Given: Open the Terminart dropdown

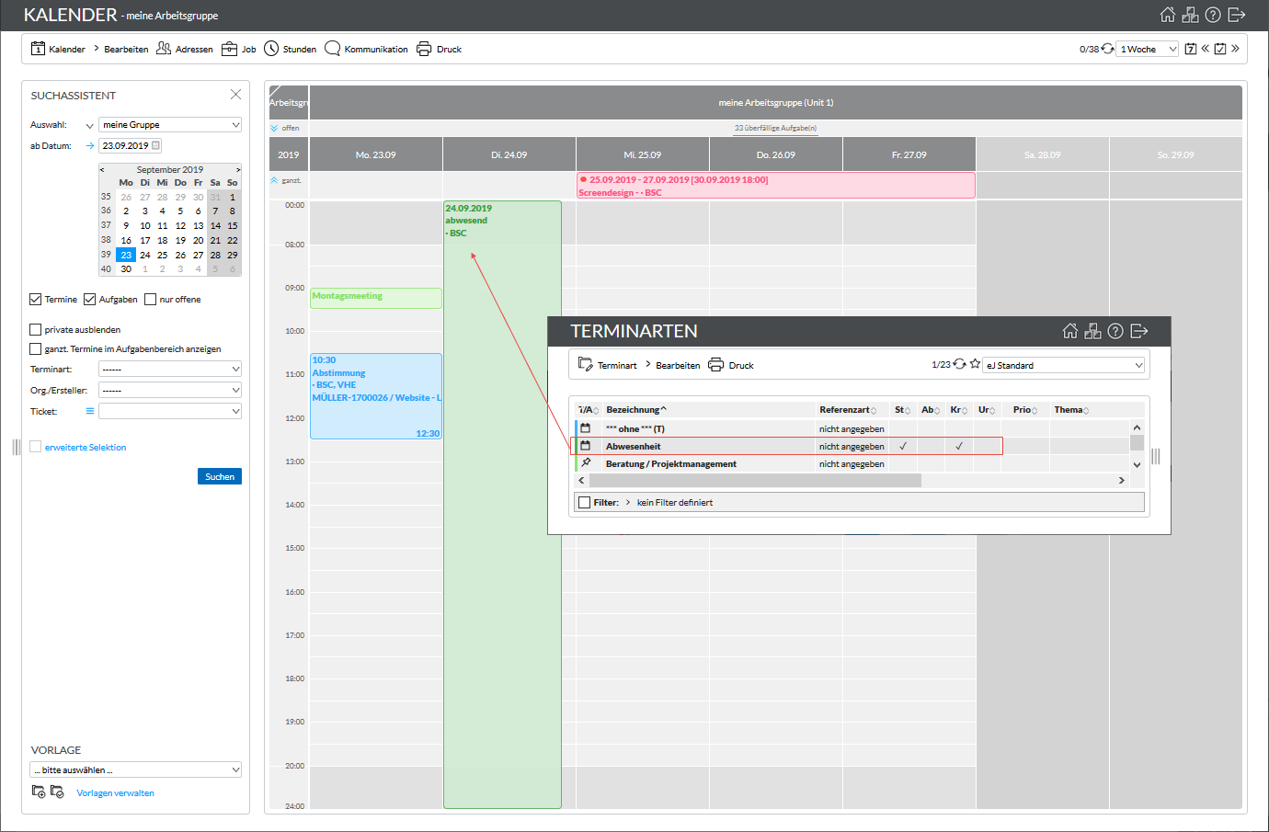Looking at the screenshot, I should [170, 369].
